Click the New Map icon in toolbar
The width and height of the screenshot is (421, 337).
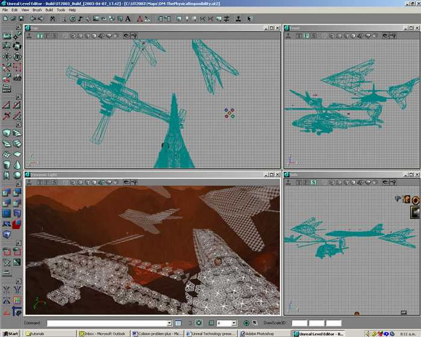tap(5, 19)
